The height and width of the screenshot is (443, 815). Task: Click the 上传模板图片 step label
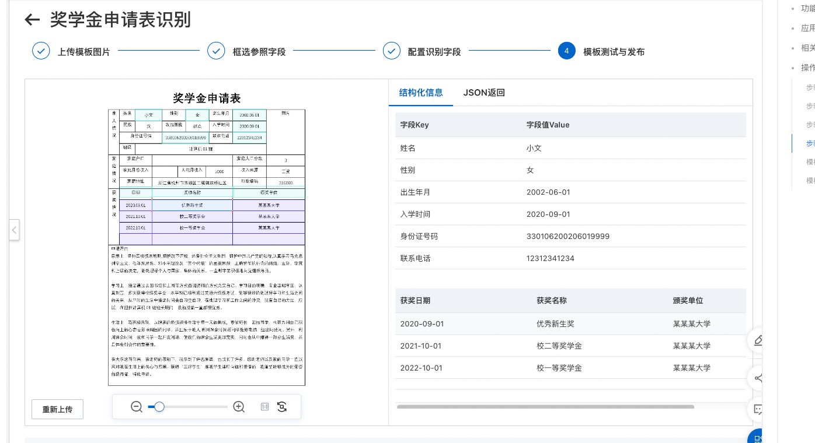pyautogui.click(x=83, y=52)
